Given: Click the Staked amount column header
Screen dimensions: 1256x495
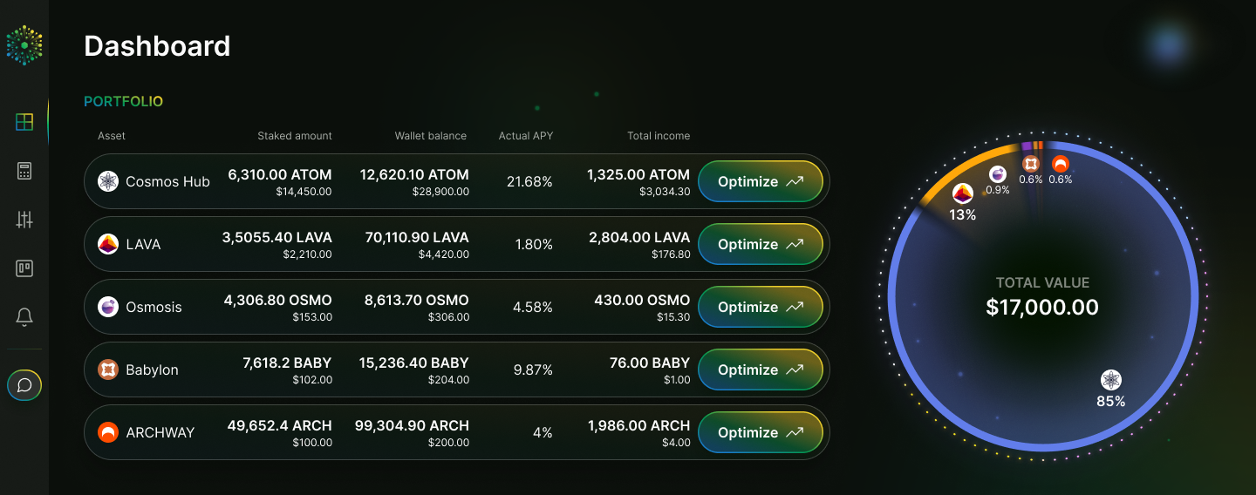Looking at the screenshot, I should 295,136.
